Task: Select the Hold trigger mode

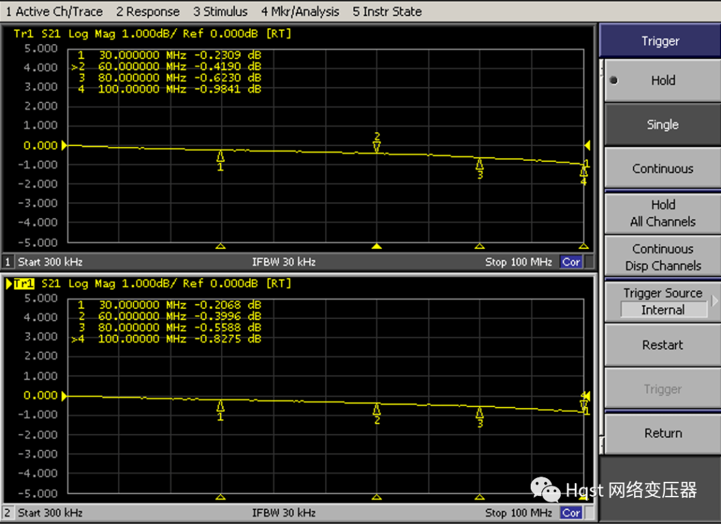Action: pyautogui.click(x=662, y=81)
